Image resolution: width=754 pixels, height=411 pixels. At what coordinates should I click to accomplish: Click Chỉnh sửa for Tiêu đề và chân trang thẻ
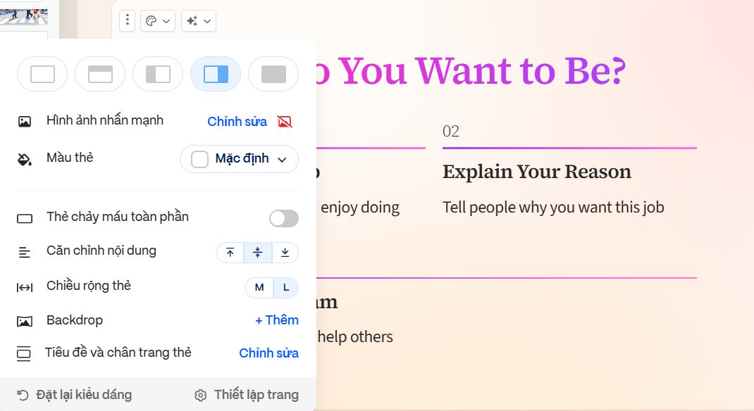coord(268,353)
